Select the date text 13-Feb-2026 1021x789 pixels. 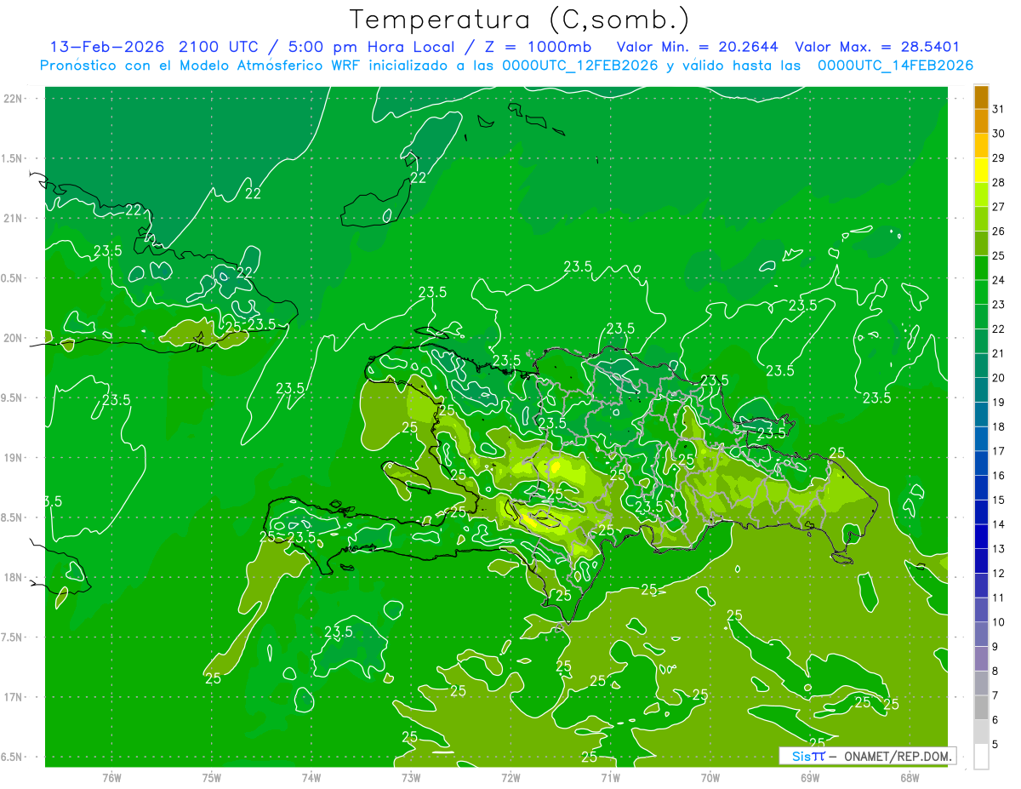coord(107,47)
